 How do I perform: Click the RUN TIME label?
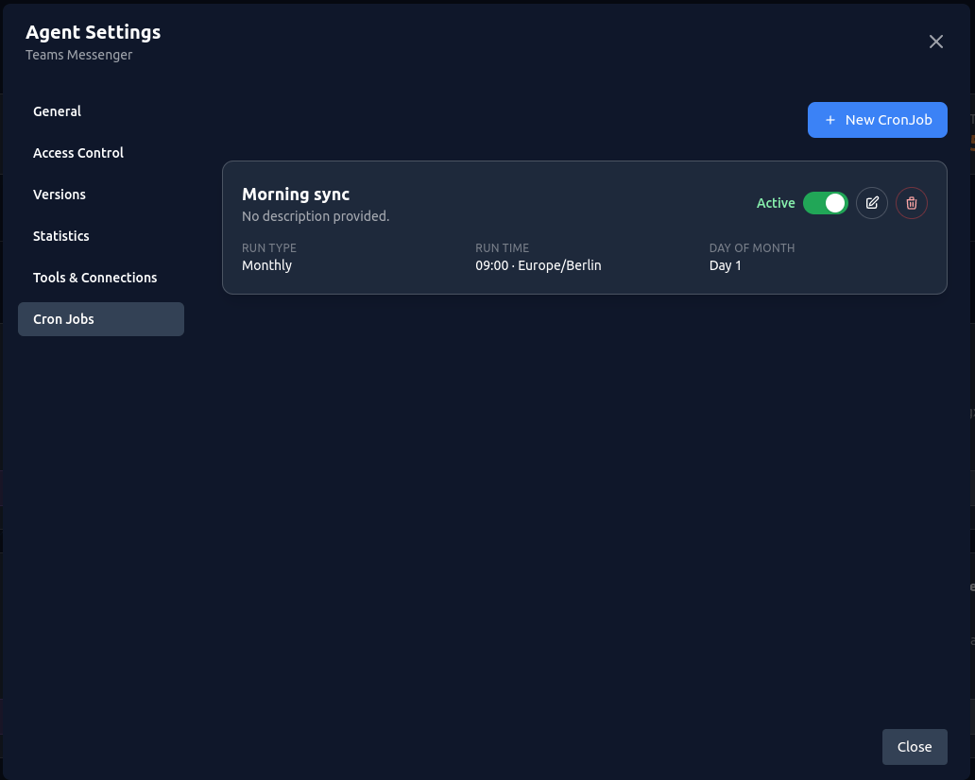pyautogui.click(x=503, y=248)
